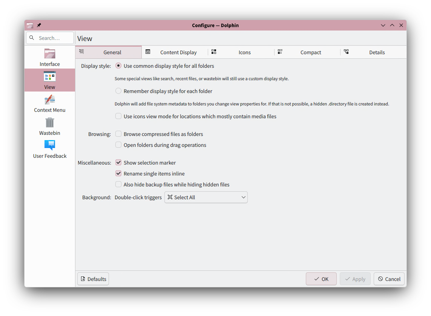Viewport: 431px width, 316px height.
Task: Click the hidden .directory file description text
Action: [252, 104]
